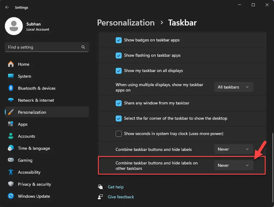Click the Get help link
This screenshot has width=274, height=207.
(115, 187)
